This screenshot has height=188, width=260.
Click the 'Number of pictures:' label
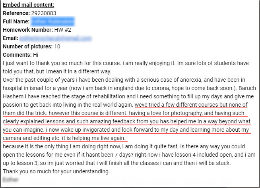pos(28,46)
